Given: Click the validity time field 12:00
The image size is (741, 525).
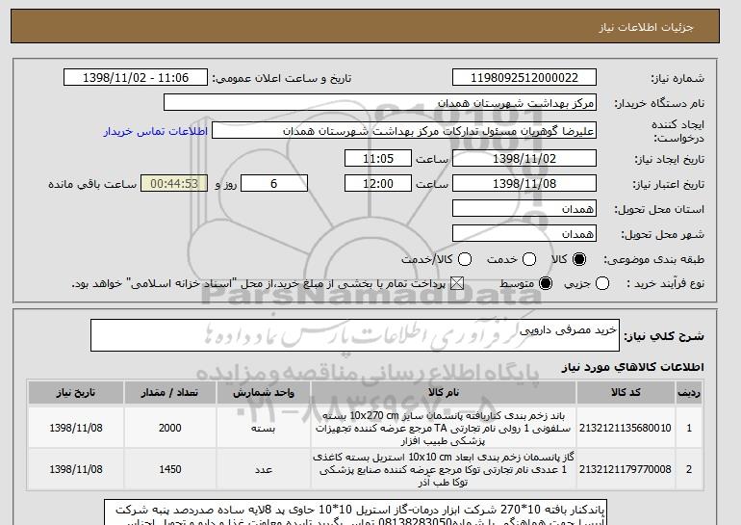Looking at the screenshot, I should point(378,184).
